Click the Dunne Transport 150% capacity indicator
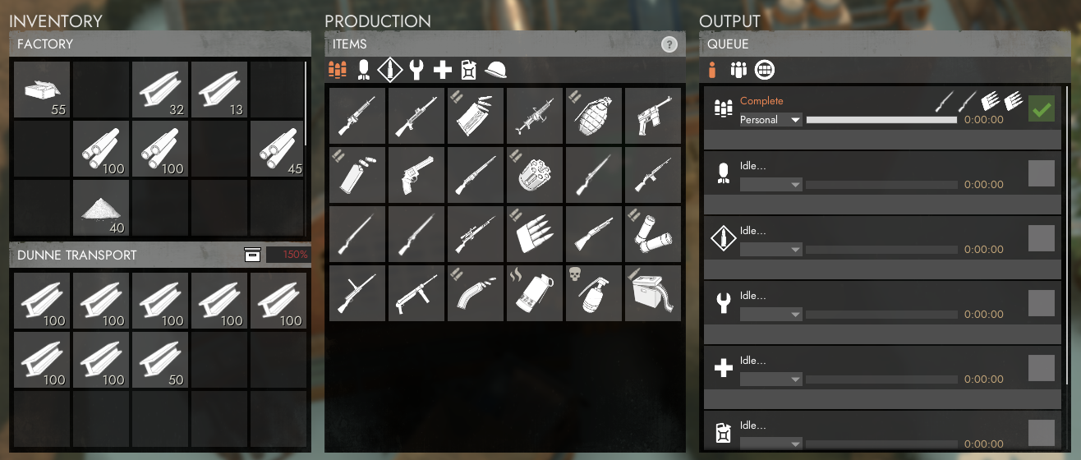 point(287,255)
